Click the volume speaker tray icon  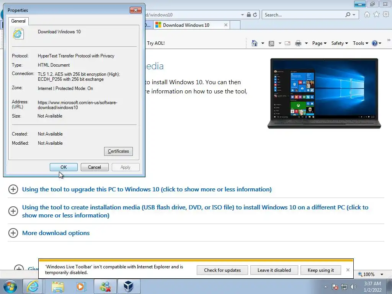point(353,287)
